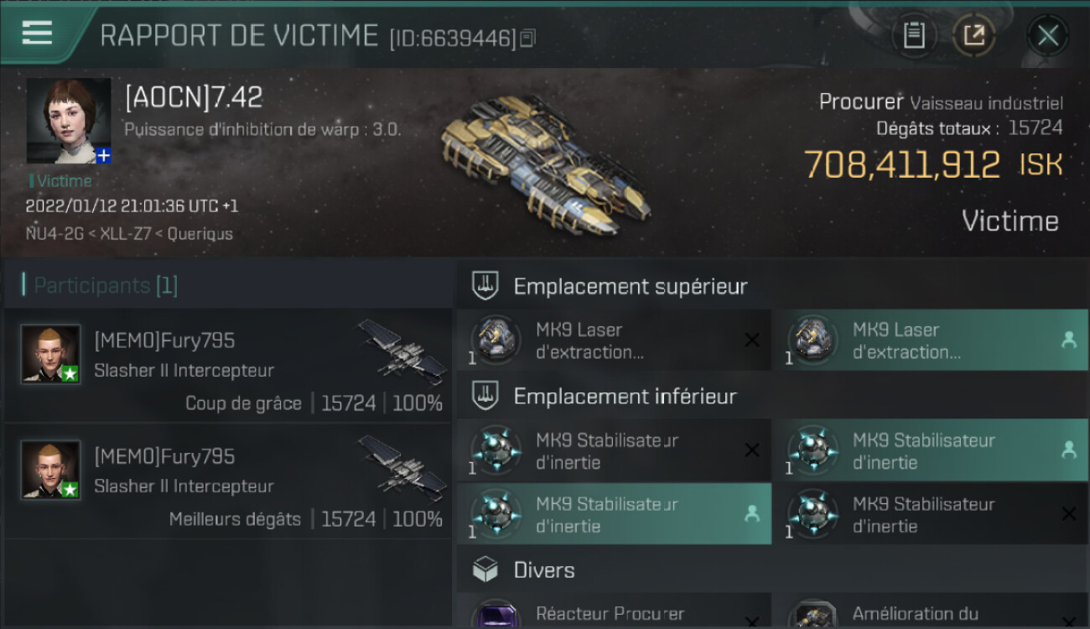Open the hamburger menu icon

(37, 33)
